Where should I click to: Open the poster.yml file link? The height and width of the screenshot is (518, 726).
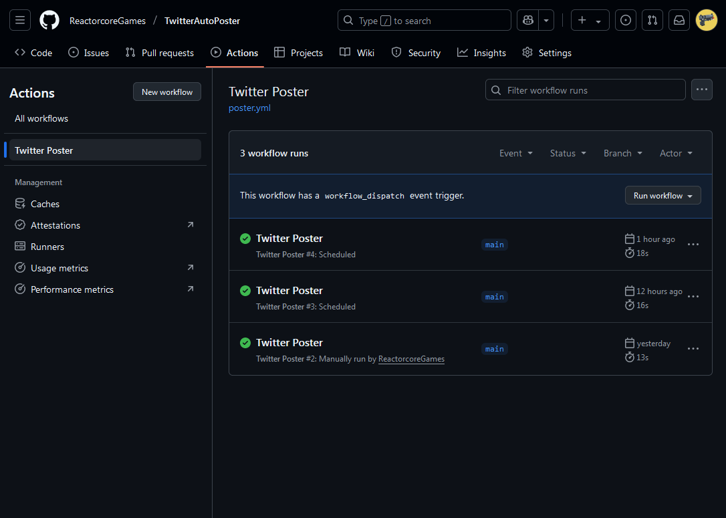pos(249,108)
